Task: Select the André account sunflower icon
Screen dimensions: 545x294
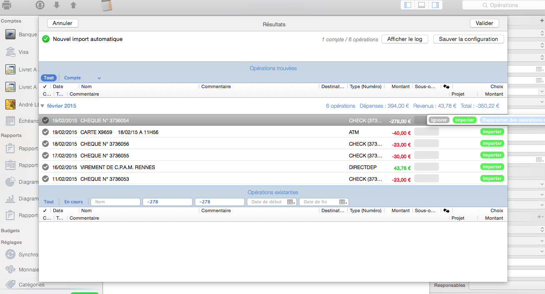Action: (10, 105)
